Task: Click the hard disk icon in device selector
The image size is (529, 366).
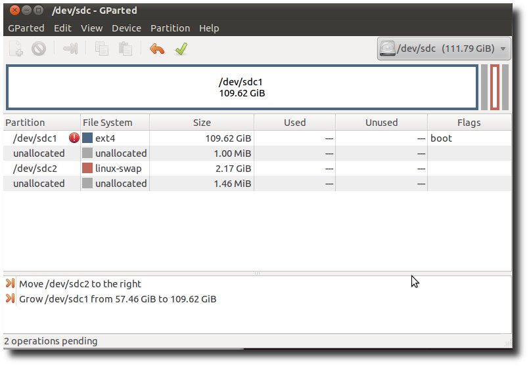Action: (387, 49)
